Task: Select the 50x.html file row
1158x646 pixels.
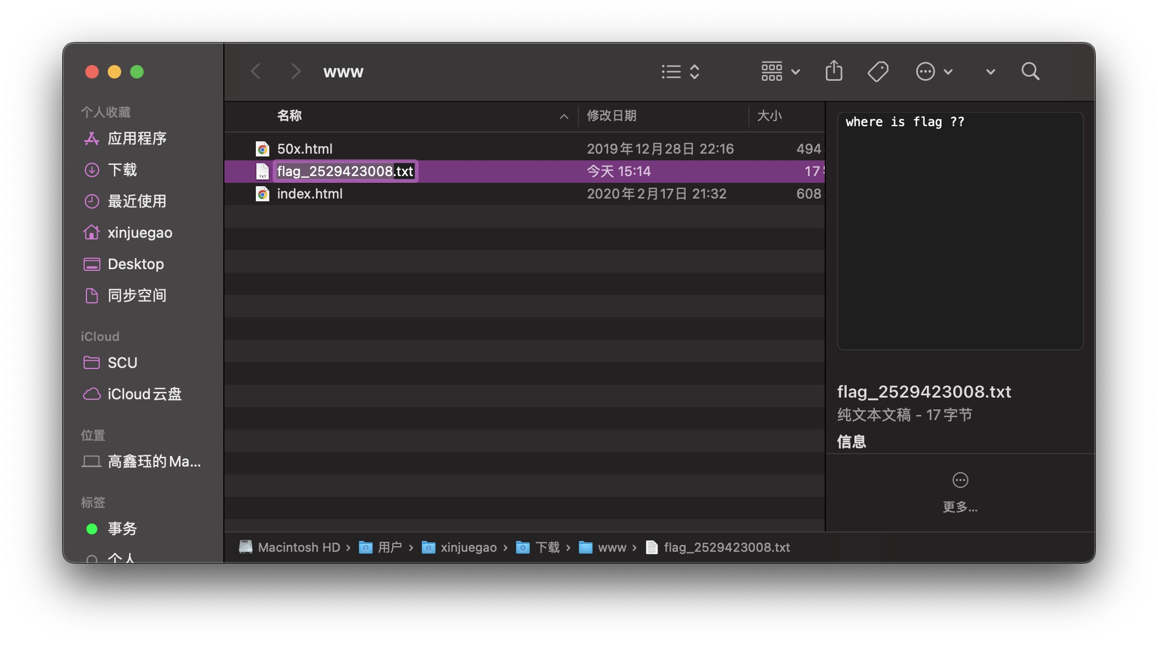Action: pyautogui.click(x=305, y=149)
